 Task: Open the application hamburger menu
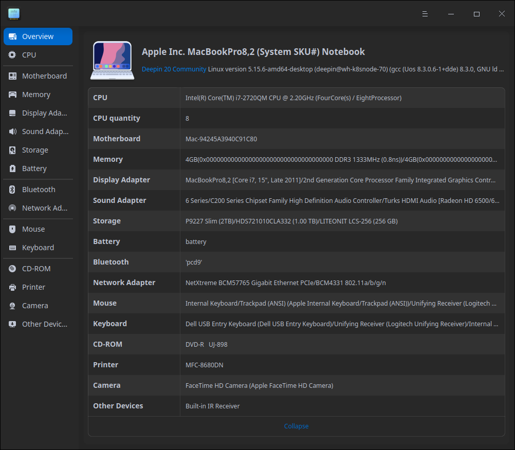point(425,14)
